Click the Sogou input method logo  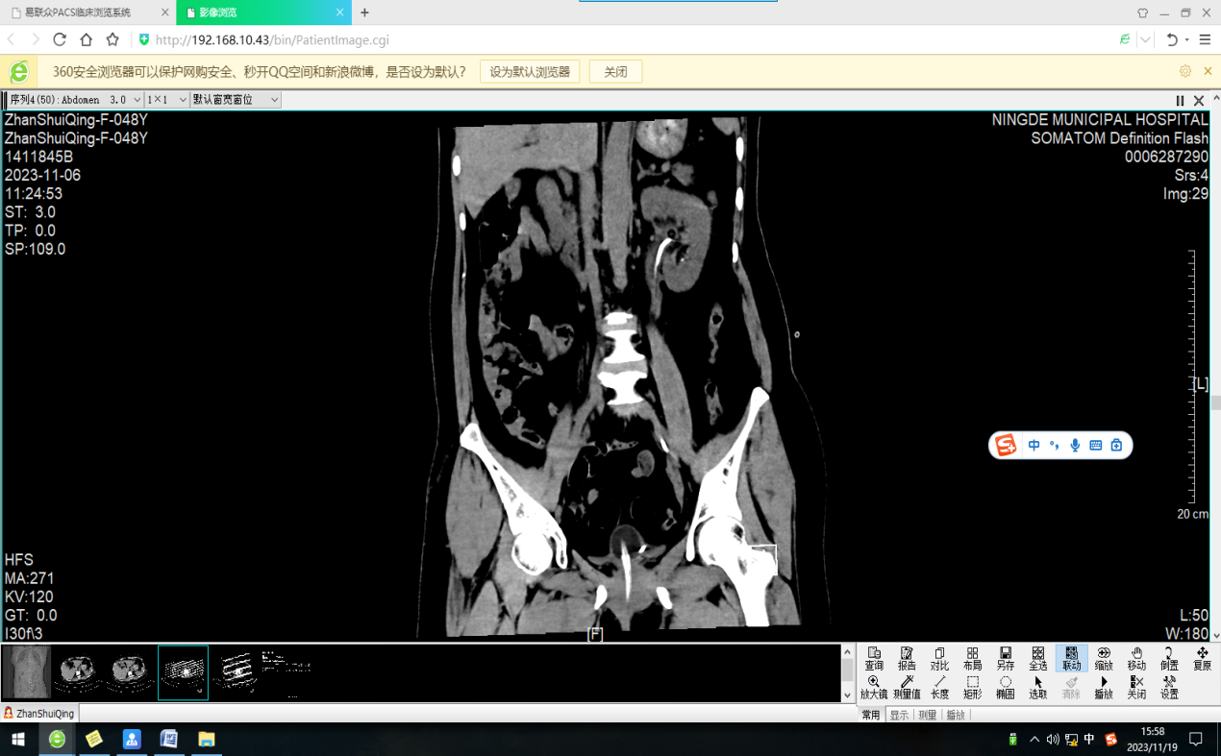click(1007, 445)
